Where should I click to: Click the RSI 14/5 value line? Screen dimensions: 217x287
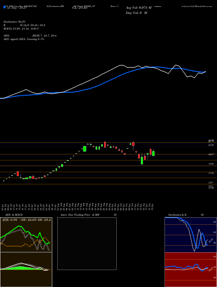click(x=24, y=25)
